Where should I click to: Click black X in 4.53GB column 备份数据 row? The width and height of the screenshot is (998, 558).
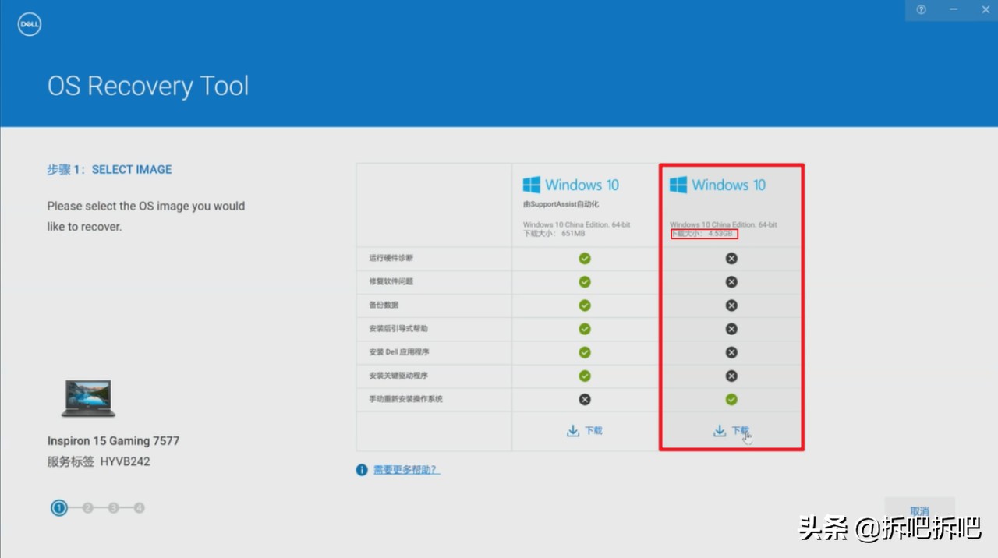point(731,305)
